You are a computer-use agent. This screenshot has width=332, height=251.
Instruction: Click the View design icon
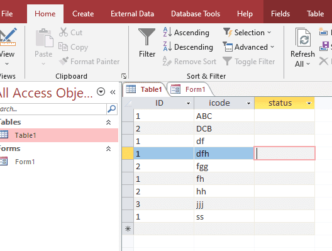8,37
